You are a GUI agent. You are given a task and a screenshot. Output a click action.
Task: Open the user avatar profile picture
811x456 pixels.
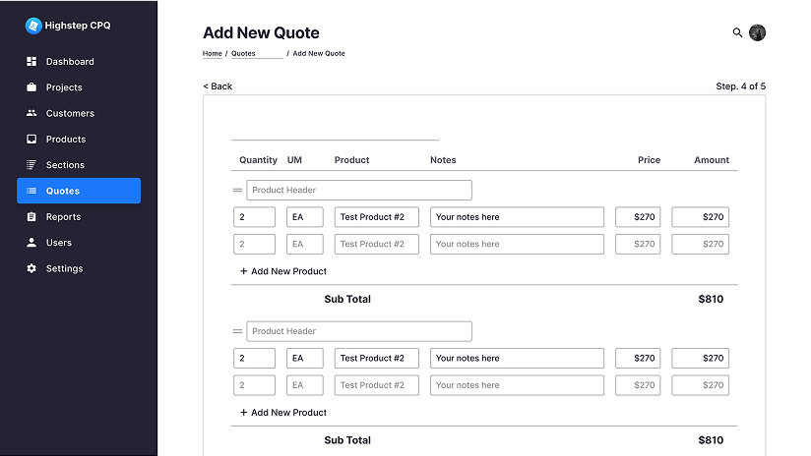click(757, 32)
